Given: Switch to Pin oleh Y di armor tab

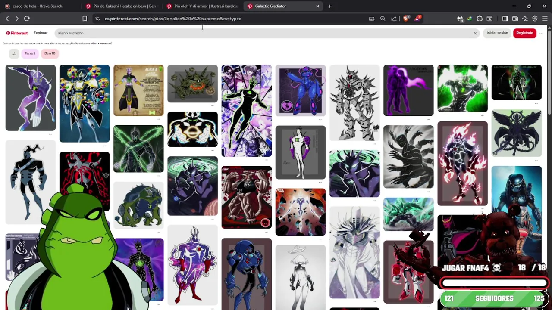Looking at the screenshot, I should pyautogui.click(x=202, y=6).
